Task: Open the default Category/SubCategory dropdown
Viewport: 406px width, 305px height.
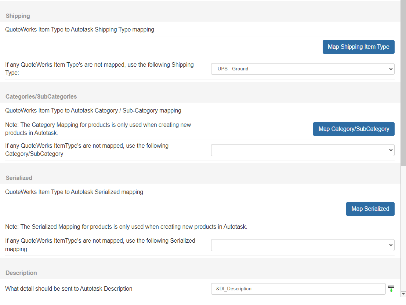Action: pos(303,150)
